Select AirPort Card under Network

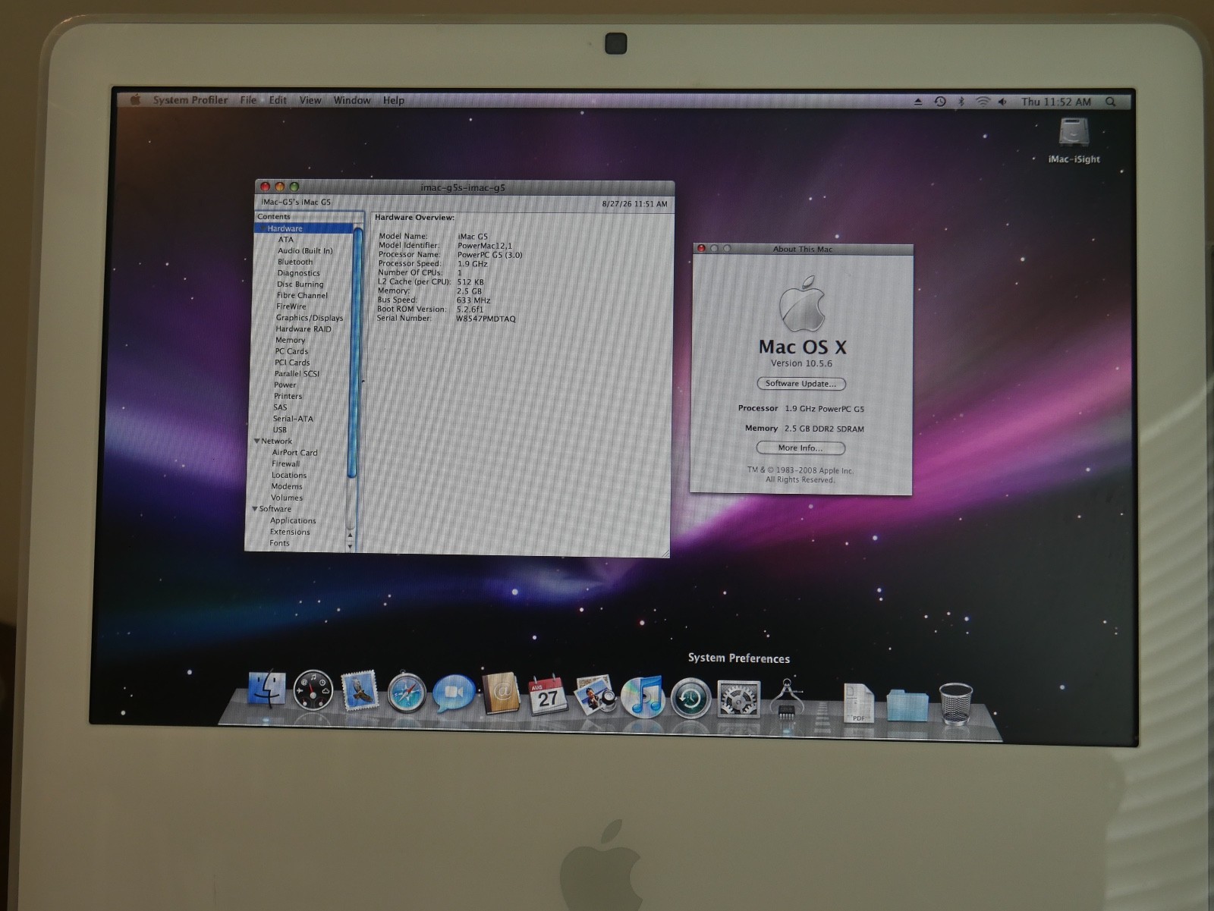point(294,452)
